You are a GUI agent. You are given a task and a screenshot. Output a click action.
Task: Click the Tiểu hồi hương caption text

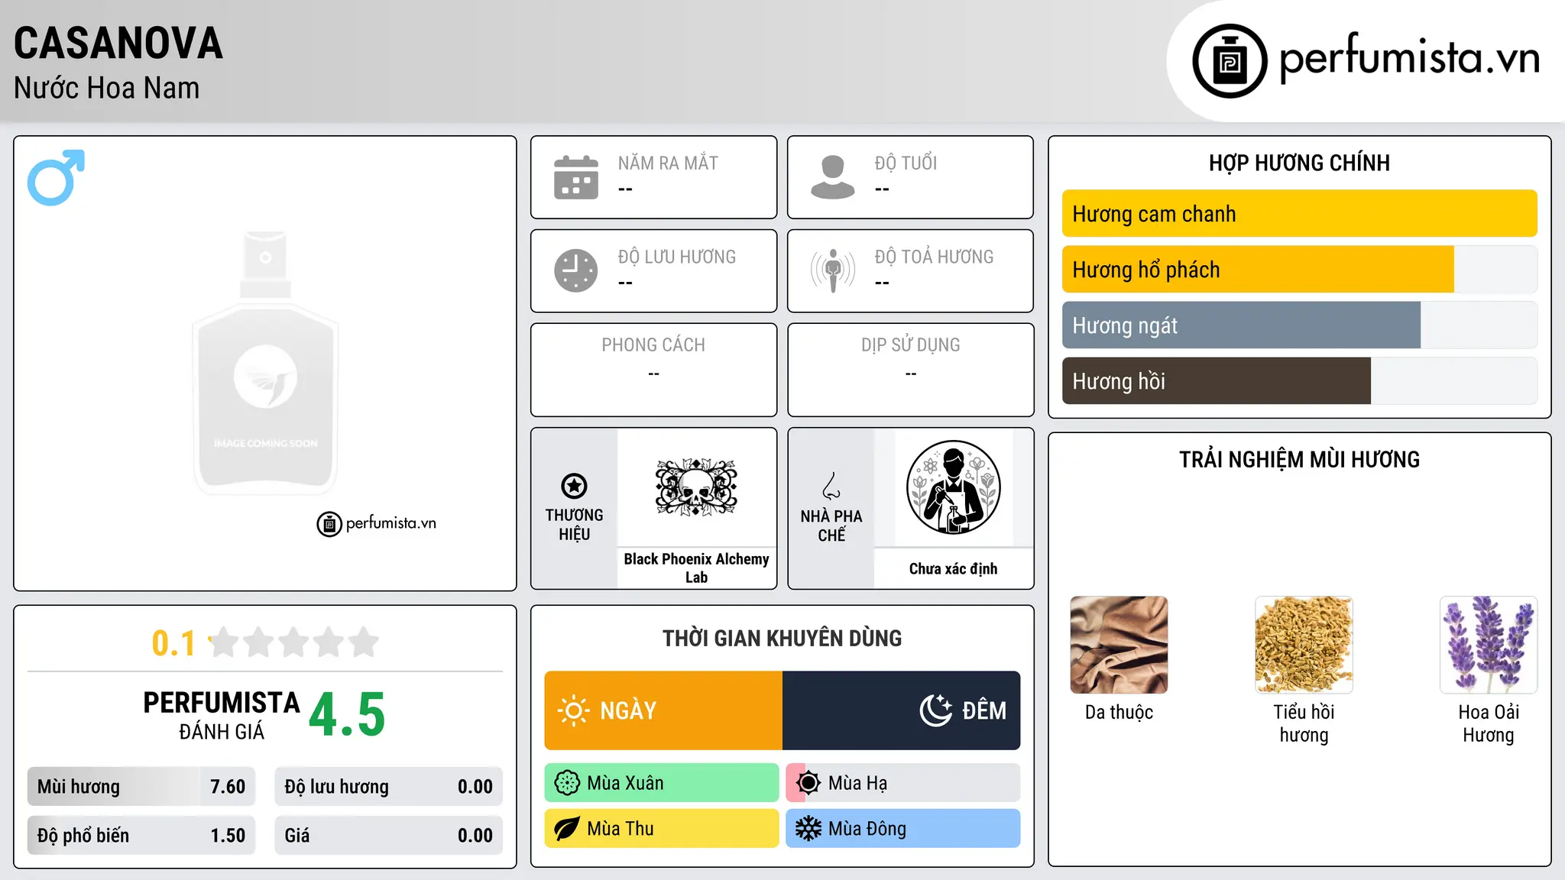[x=1304, y=723]
